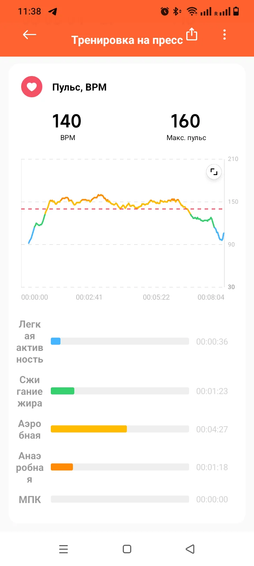The image size is (254, 566).
Task: Tap the back arrow in header
Action: pos(30,35)
